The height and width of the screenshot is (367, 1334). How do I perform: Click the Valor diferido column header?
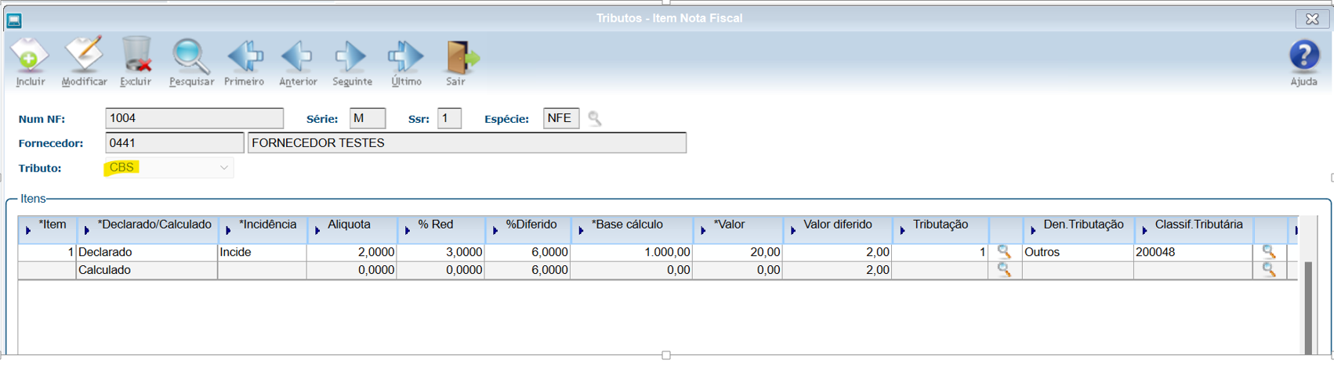click(x=838, y=229)
